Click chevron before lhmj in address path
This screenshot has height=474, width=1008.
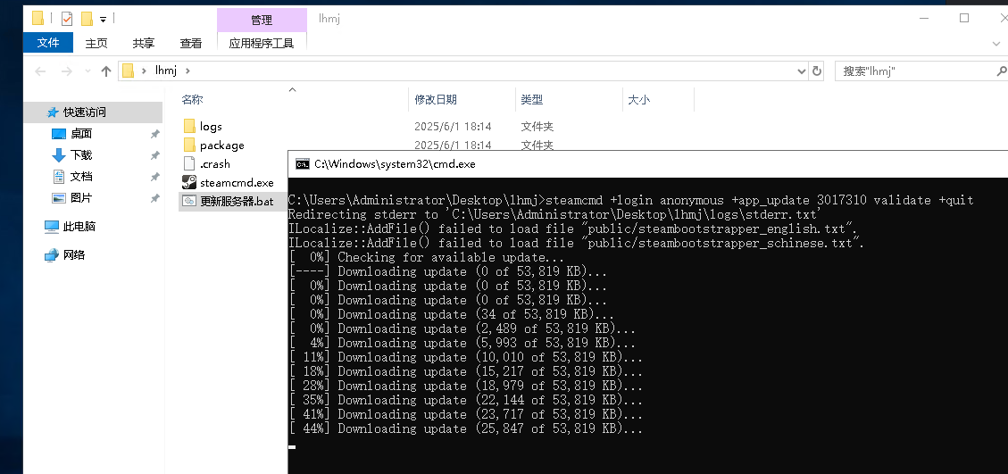(144, 71)
